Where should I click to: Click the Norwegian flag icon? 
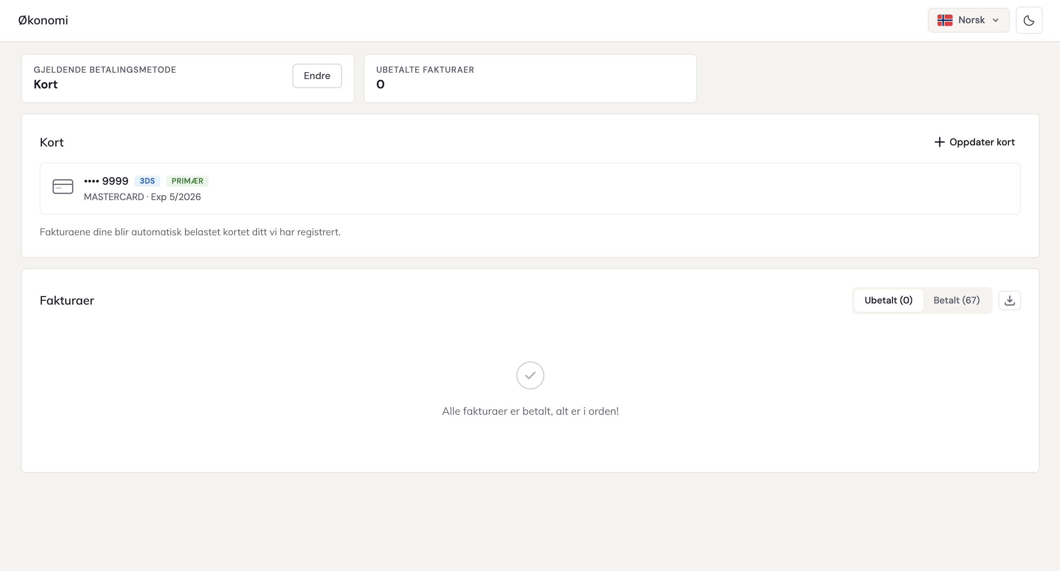pos(944,20)
